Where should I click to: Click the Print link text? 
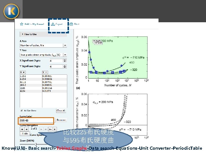[77, 24]
